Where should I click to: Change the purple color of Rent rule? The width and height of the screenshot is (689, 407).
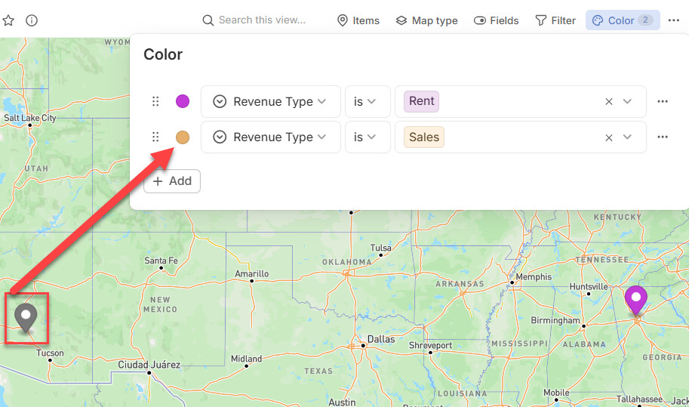pyautogui.click(x=183, y=101)
